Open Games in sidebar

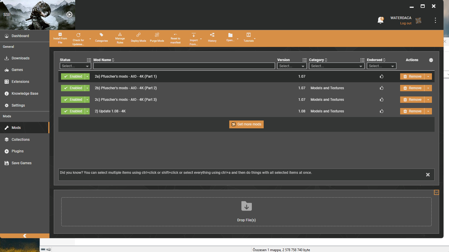coord(25,70)
